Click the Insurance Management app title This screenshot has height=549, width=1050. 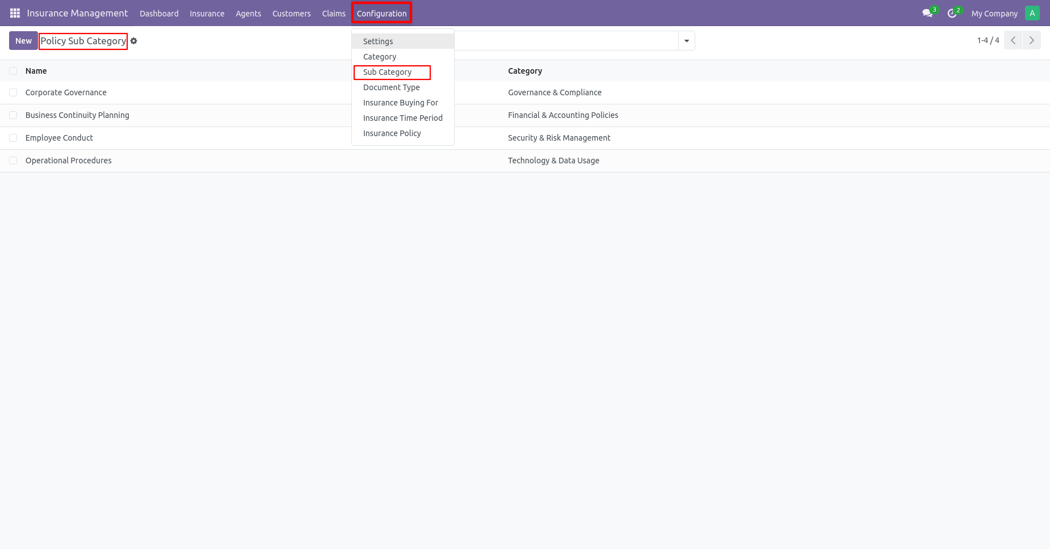point(77,13)
